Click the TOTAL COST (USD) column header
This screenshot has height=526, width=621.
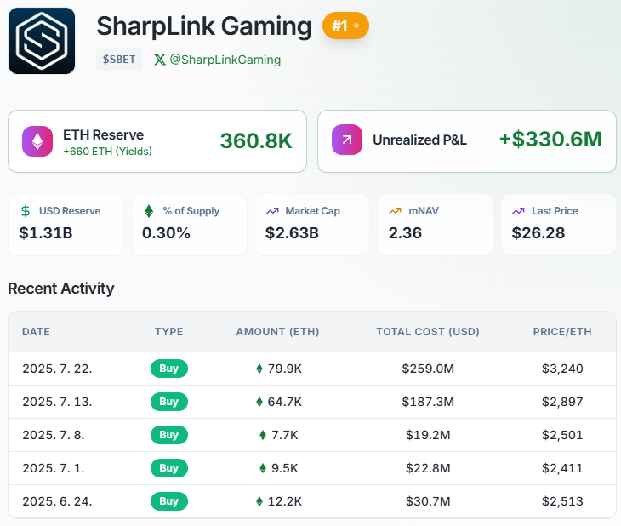pyautogui.click(x=428, y=332)
